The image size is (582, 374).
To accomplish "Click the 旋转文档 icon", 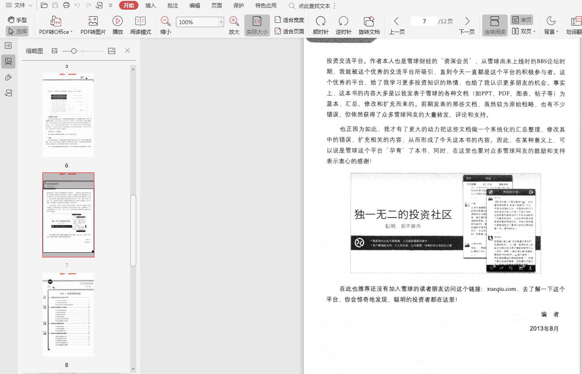I will point(369,21).
